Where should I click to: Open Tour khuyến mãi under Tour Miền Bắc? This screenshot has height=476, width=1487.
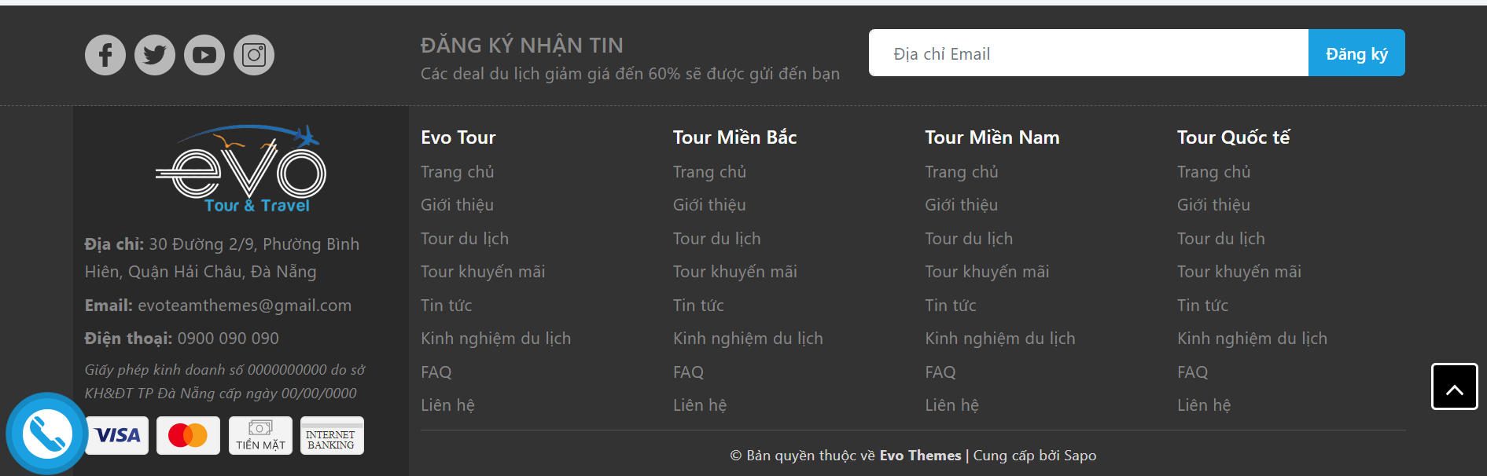(735, 272)
